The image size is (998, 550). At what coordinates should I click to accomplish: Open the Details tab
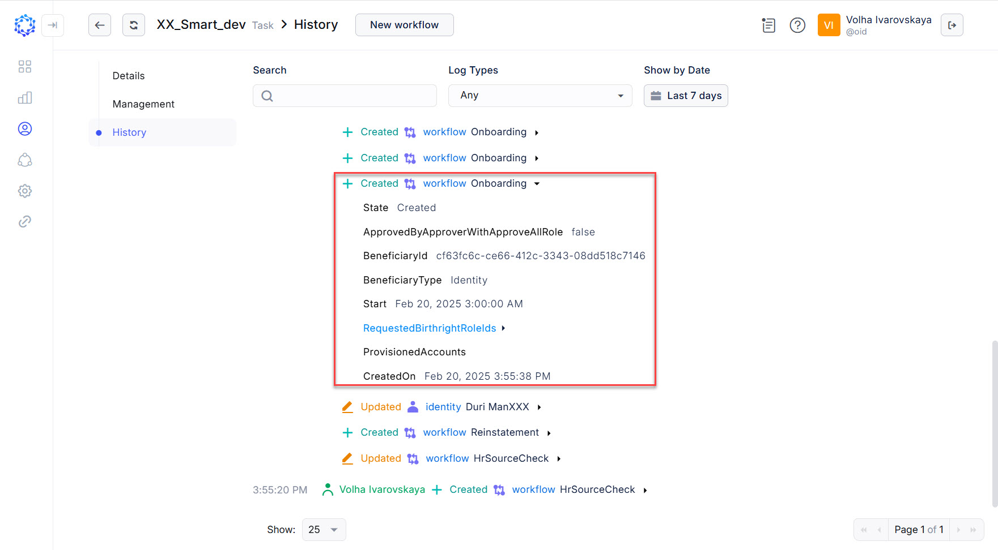(128, 75)
